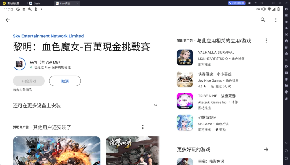Open 更多好玩的游戏 arrow
Screen dimensions: 290x165
click(x=266, y=149)
